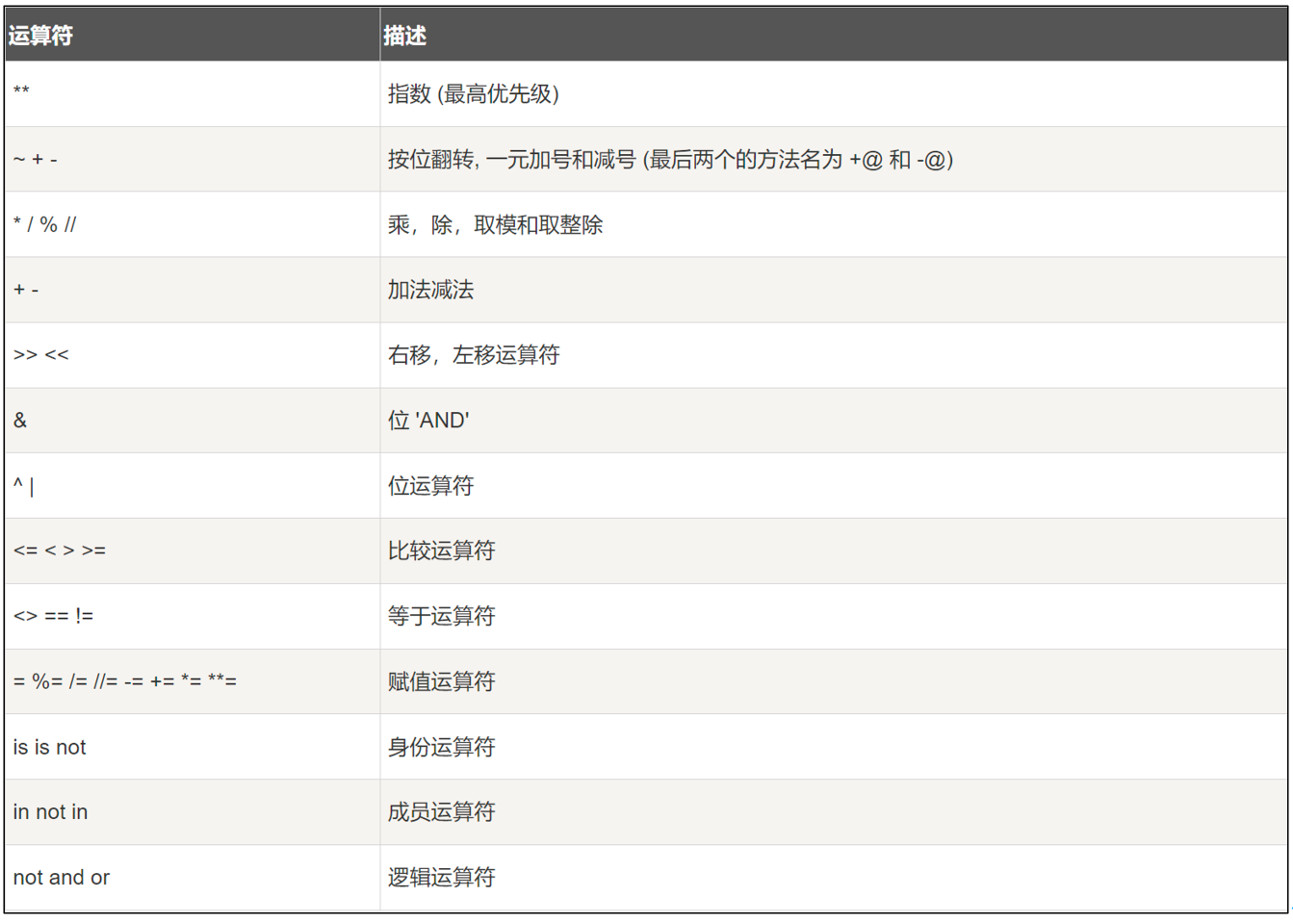Select the is is not operators cell
The width and height of the screenshot is (1293, 922).
click(49, 747)
